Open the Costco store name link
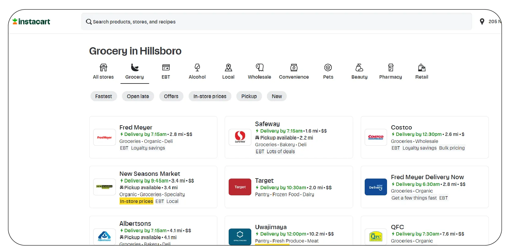509x252 pixels. tap(401, 127)
